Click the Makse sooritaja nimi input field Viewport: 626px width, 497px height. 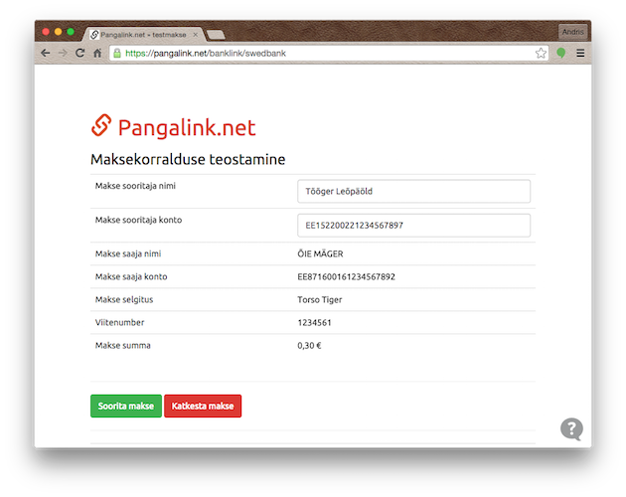tap(413, 191)
